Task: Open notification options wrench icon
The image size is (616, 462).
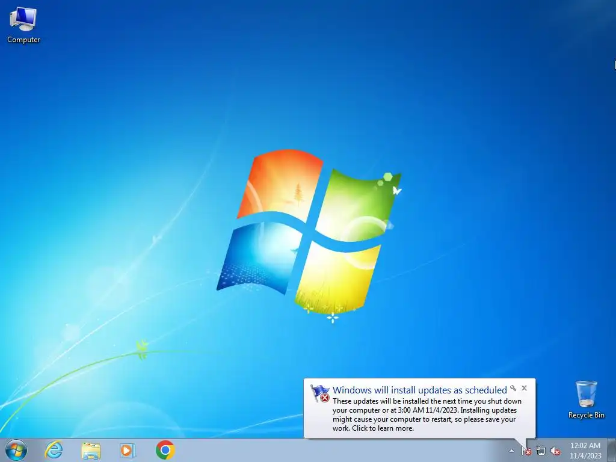Action: 513,388
